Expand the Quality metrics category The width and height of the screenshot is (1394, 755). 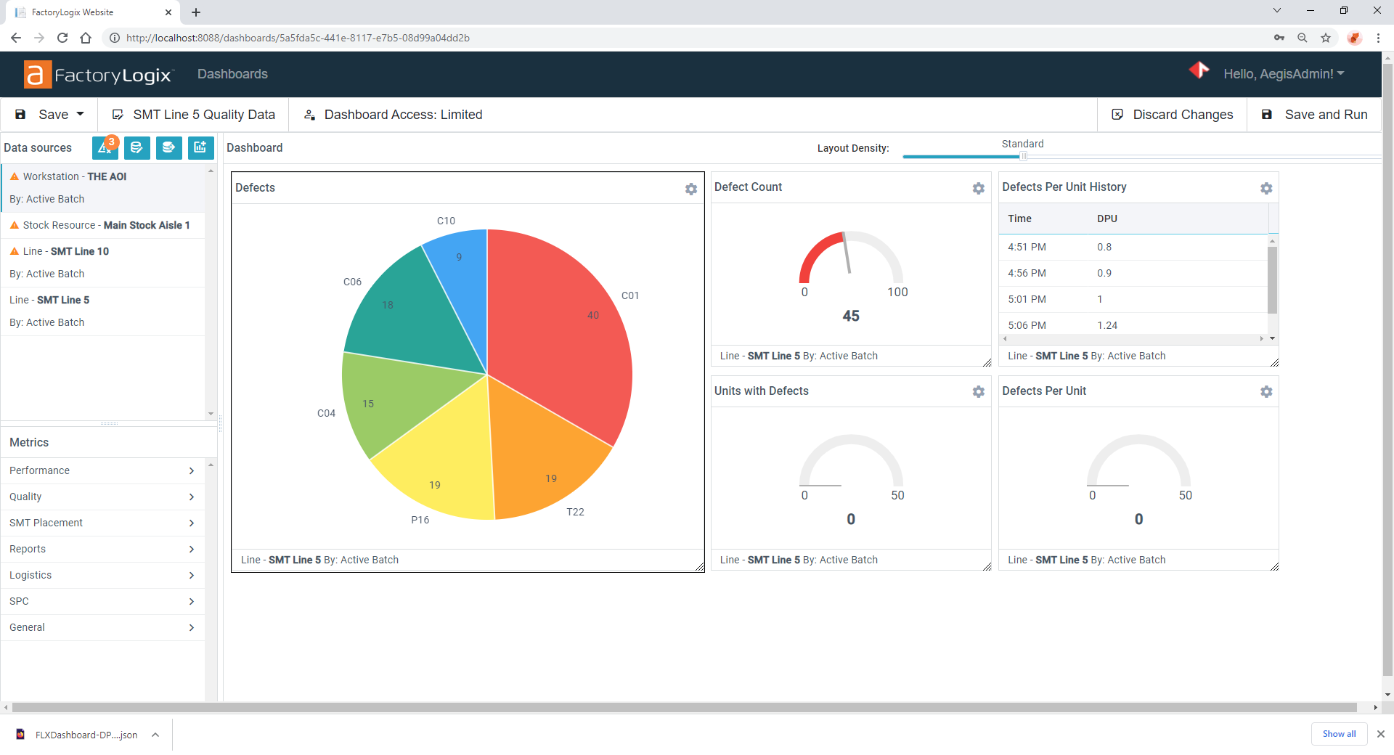[x=102, y=497]
